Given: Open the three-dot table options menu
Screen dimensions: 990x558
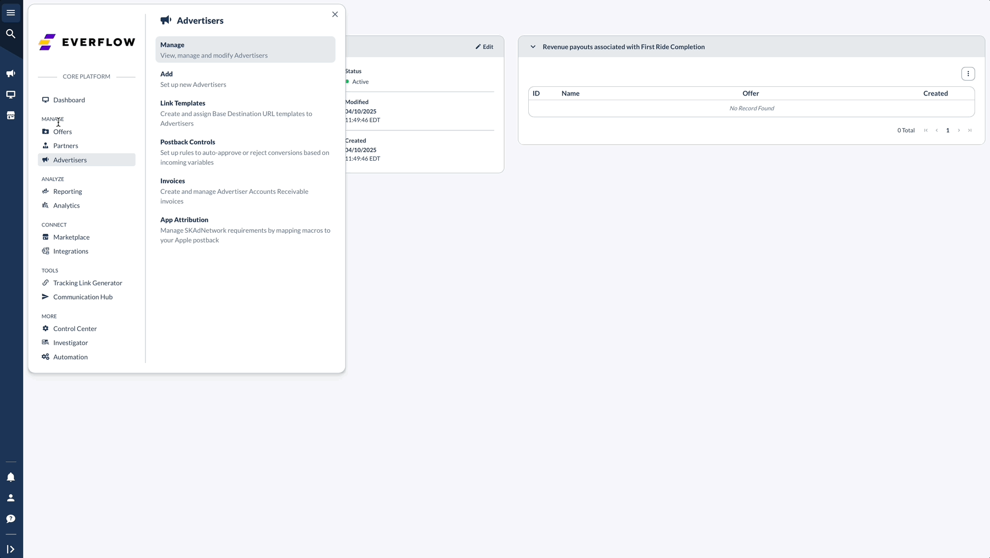Looking at the screenshot, I should [x=968, y=74].
